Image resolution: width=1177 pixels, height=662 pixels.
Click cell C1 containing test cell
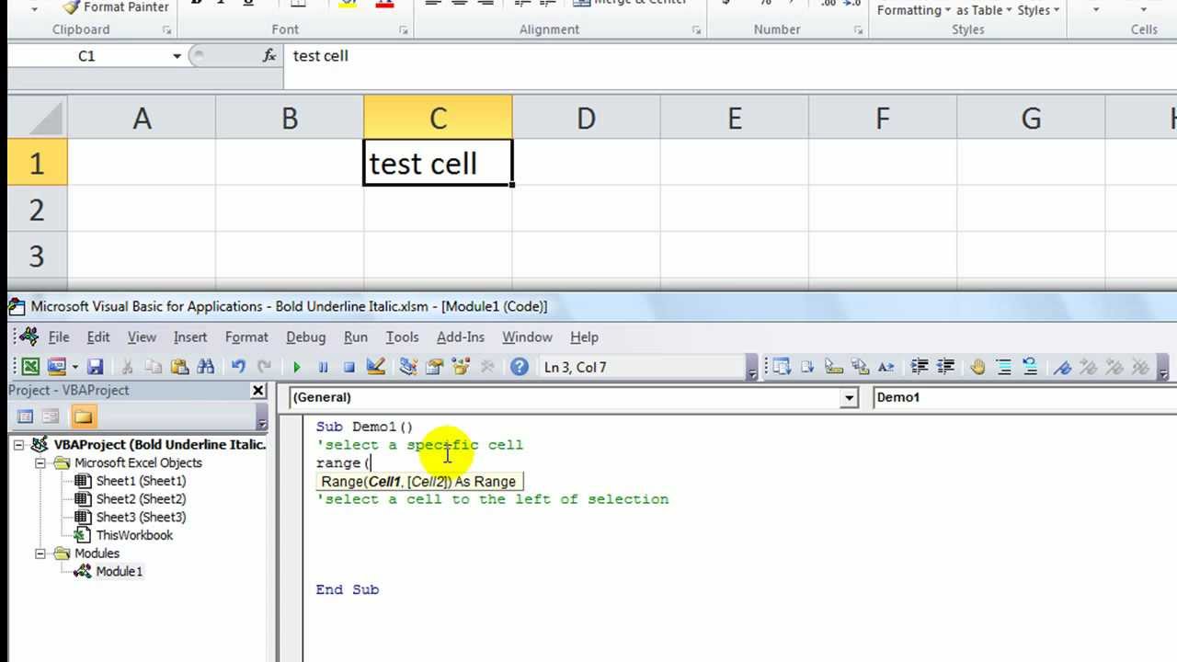[x=438, y=163]
